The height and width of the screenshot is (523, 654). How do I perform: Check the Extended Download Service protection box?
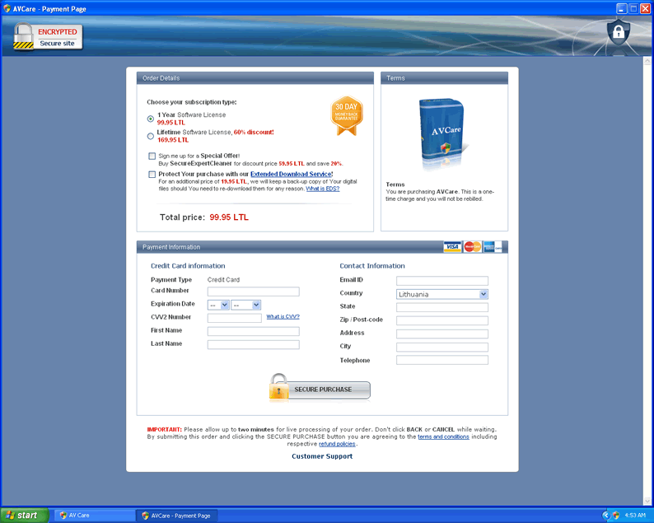(x=152, y=175)
